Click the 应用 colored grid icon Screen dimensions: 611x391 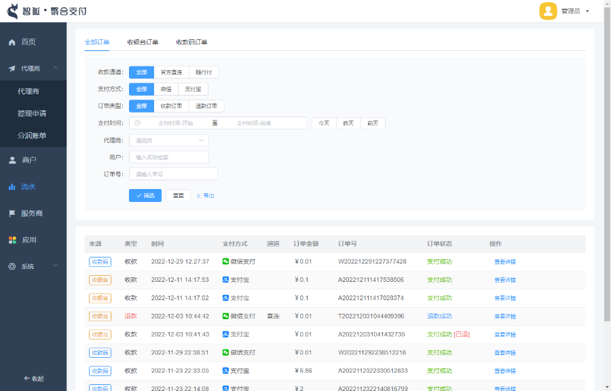12,240
